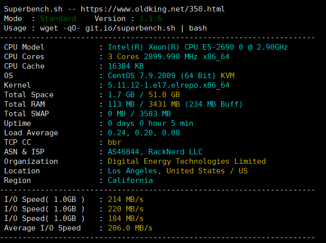Click the California region value
This screenshot has height=243, width=326.
130,180
